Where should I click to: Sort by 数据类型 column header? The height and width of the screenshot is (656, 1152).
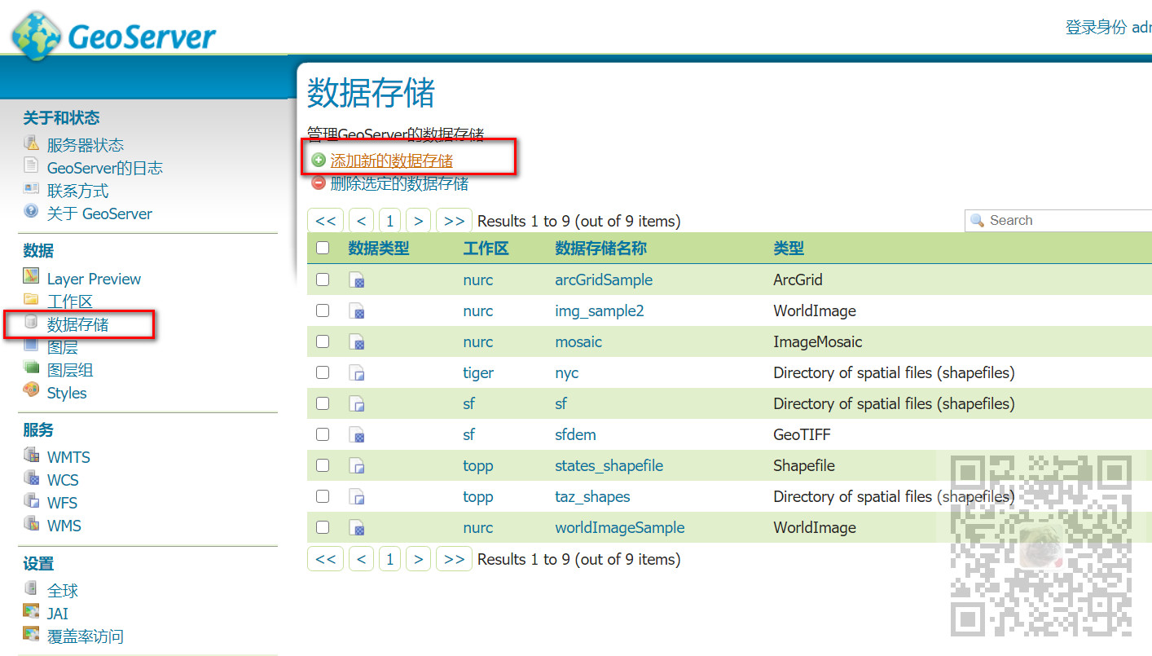(x=379, y=249)
